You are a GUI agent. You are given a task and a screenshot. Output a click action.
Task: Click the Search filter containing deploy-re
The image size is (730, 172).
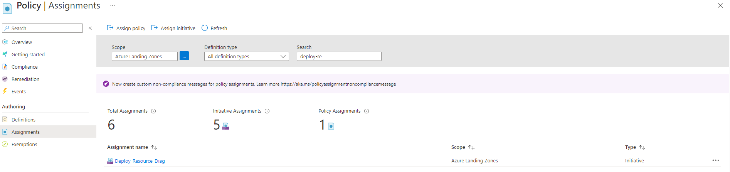tap(339, 56)
